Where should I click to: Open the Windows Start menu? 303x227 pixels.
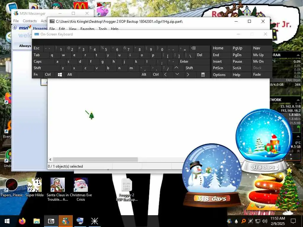[7, 221]
